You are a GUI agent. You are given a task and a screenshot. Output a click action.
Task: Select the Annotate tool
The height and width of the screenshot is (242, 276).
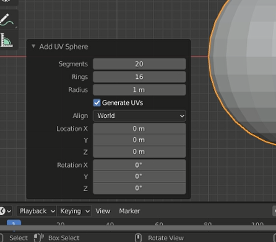pyautogui.click(x=7, y=19)
